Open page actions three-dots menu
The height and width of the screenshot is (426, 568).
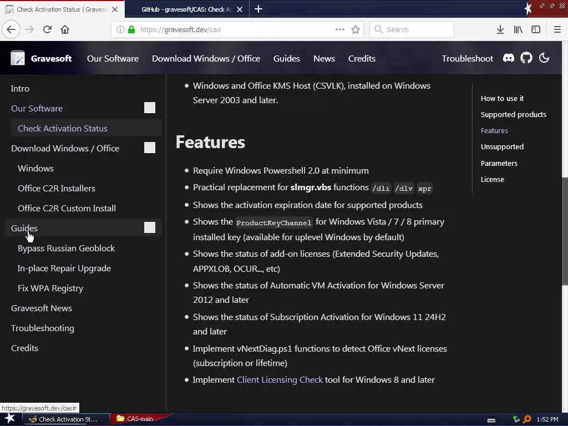(x=340, y=29)
